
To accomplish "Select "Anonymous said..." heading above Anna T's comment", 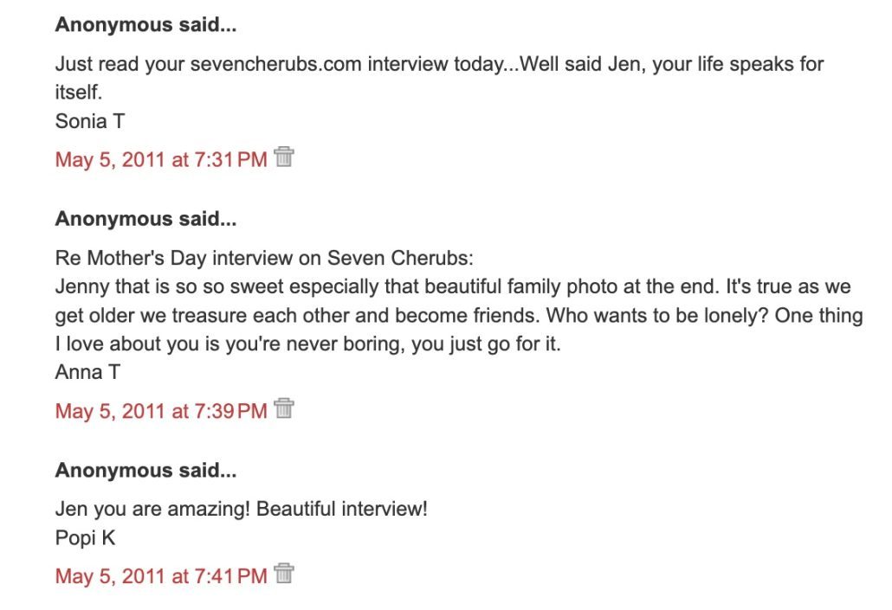I will [145, 219].
